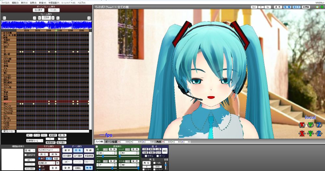Click the 物理 physics button in bone panel
Viewport: 325px width, 171px height.
pos(89,168)
